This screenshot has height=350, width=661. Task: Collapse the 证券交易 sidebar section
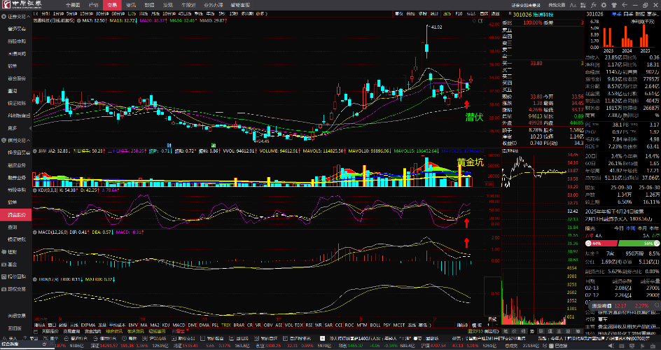[16, 17]
